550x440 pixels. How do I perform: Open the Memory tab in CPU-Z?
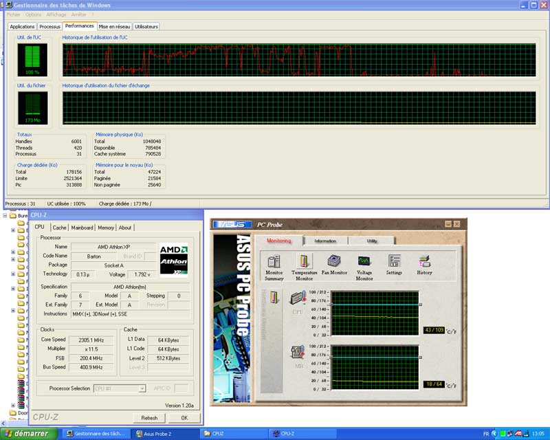point(106,228)
